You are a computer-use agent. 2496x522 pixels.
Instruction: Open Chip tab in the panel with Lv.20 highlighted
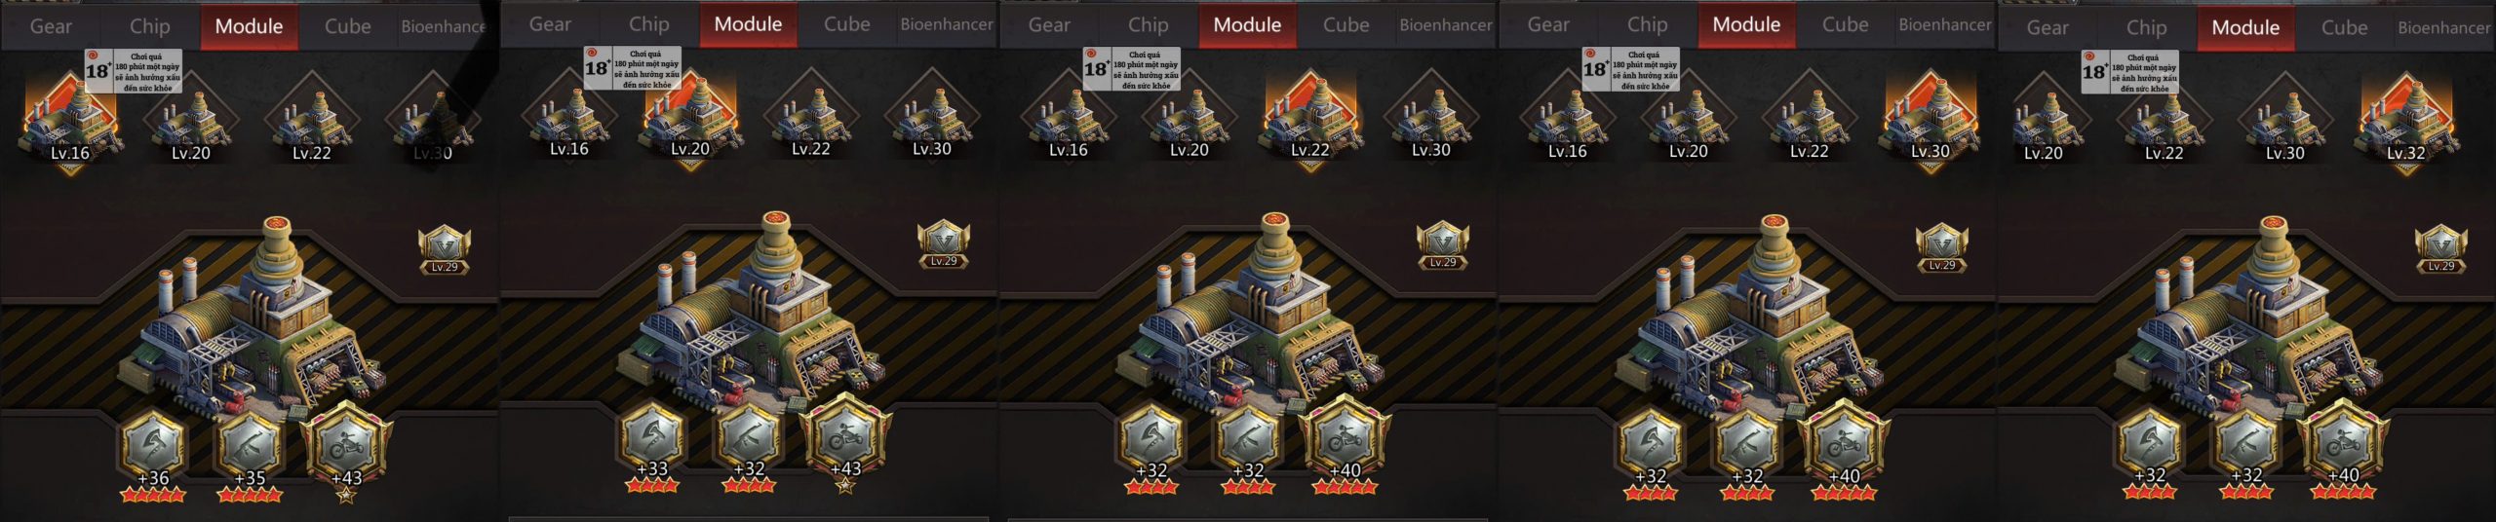pos(648,24)
